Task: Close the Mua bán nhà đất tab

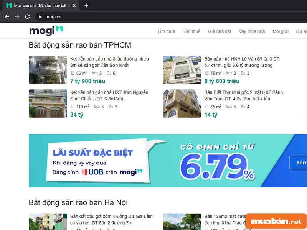Action: [74, 5]
